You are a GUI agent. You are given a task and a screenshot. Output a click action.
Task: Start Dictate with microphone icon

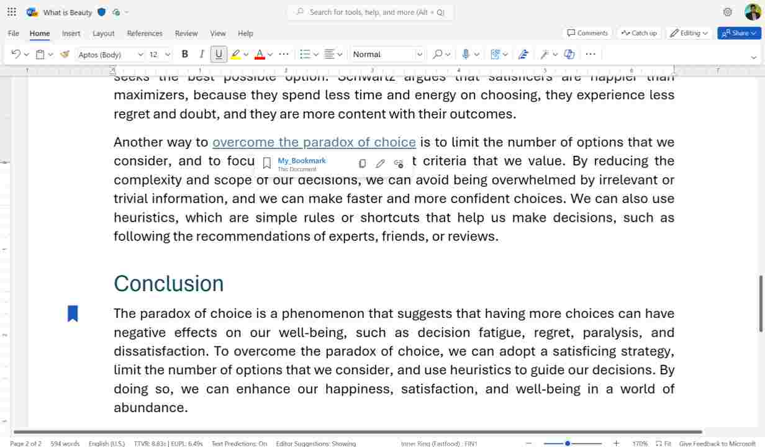466,54
